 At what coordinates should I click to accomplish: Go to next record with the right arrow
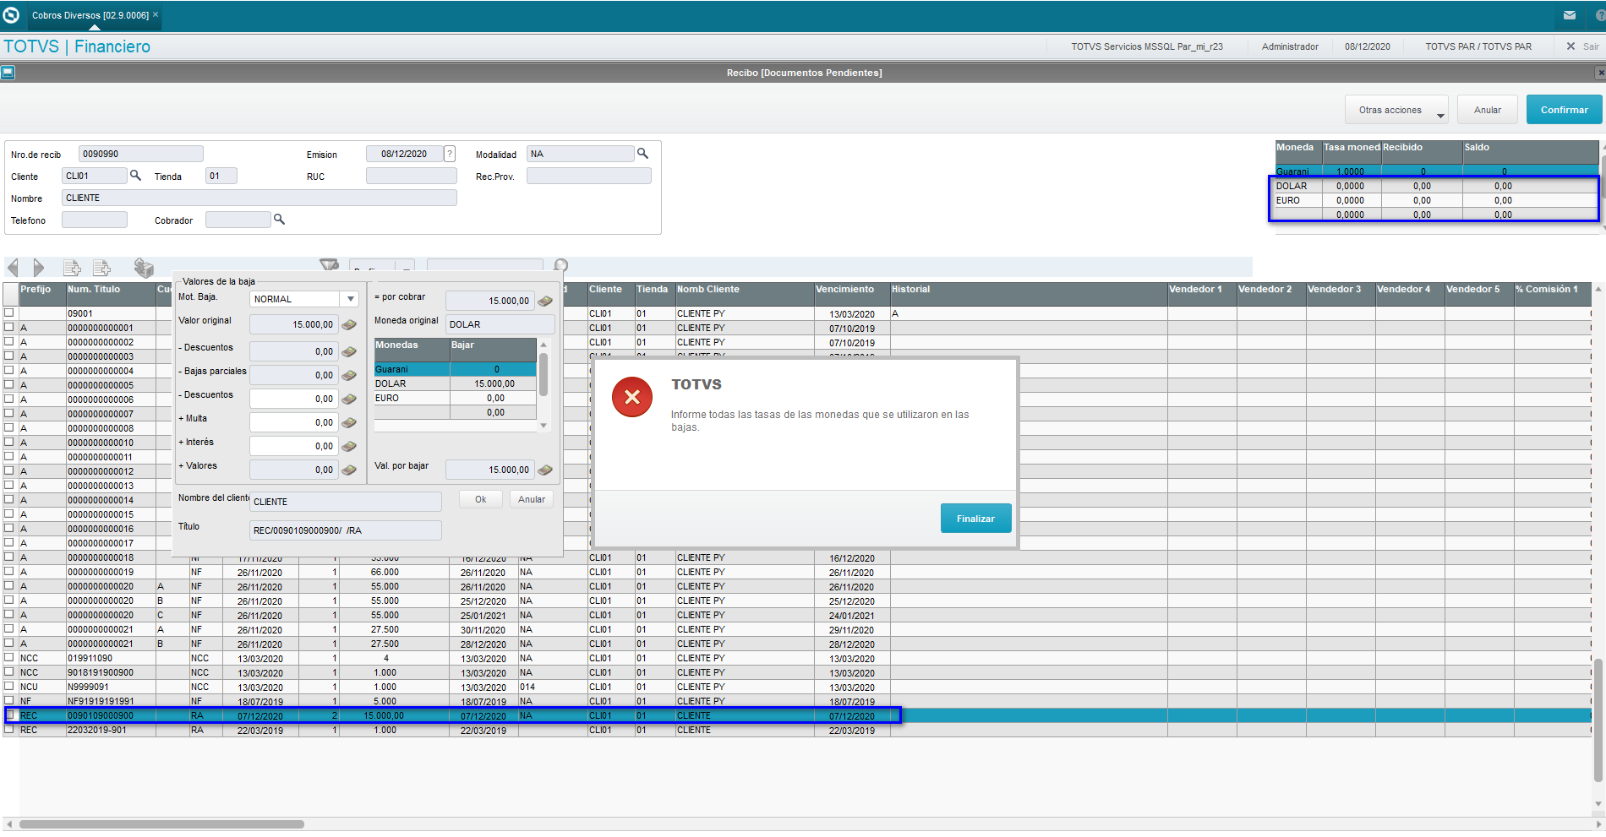click(x=38, y=268)
